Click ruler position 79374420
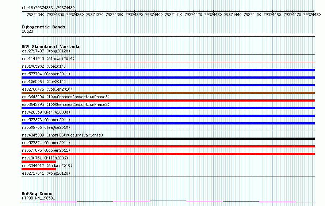Screen dimensions: 325x206 [193, 15]
